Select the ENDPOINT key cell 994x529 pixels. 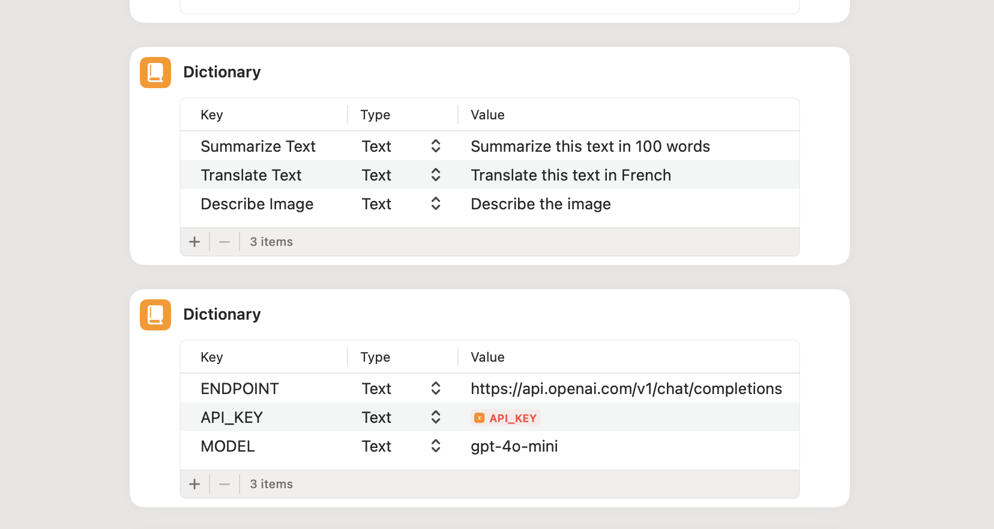(x=239, y=389)
